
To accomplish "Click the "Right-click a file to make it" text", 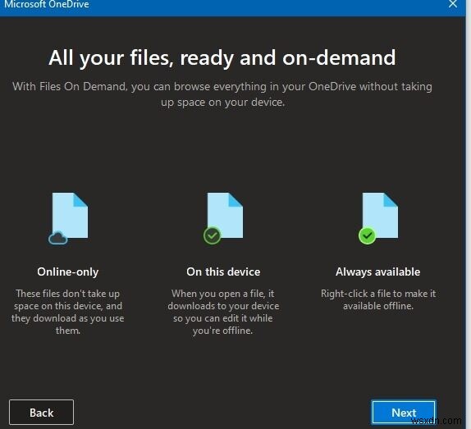I will (x=378, y=299).
